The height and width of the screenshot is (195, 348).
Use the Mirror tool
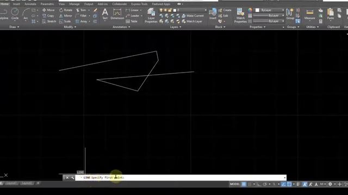click(65, 16)
